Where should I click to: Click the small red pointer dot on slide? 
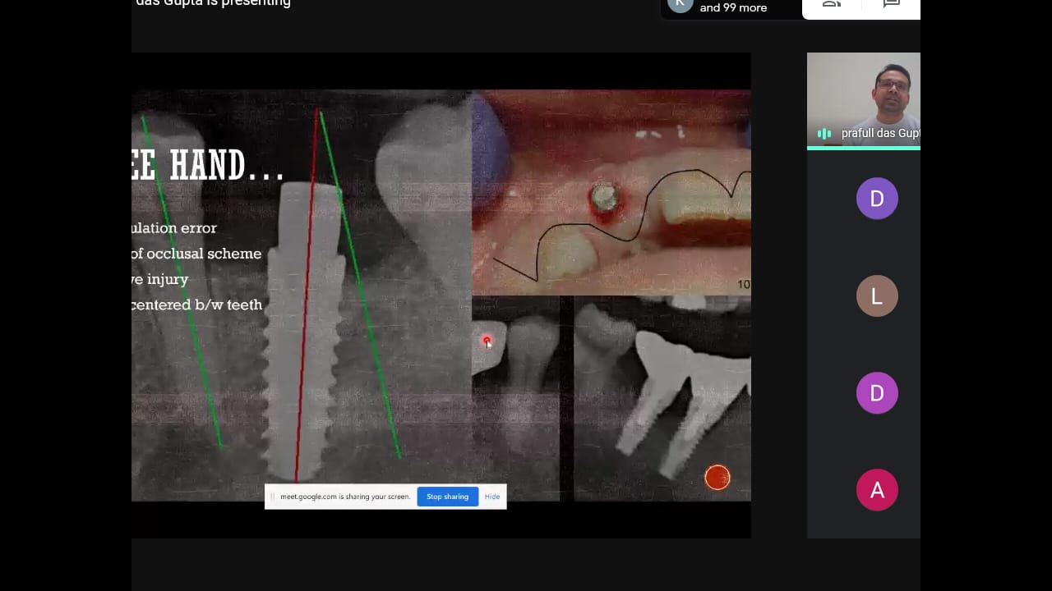487,341
